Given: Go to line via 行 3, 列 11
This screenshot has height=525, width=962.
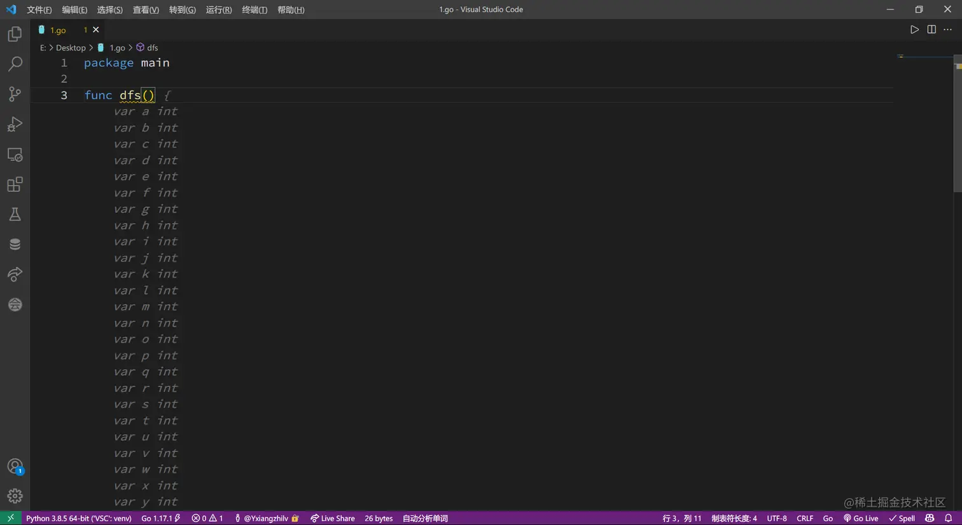Looking at the screenshot, I should [x=681, y=518].
